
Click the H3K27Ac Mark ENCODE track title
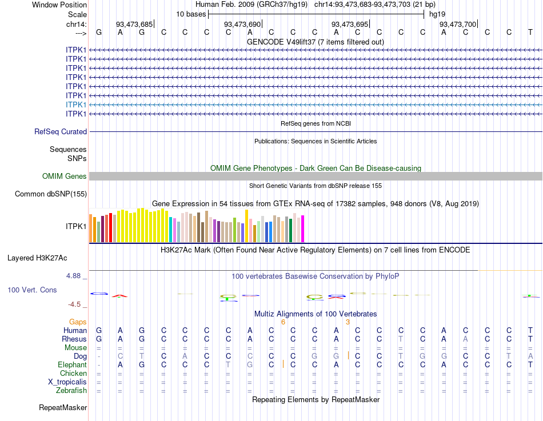(x=316, y=250)
